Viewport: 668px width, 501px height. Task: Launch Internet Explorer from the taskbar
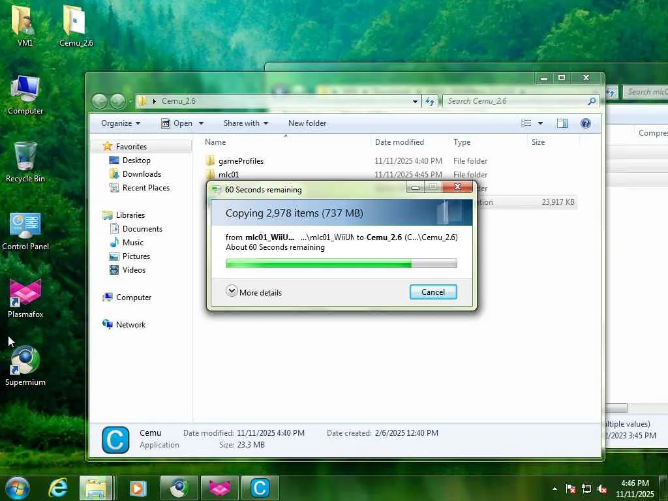pyautogui.click(x=58, y=488)
